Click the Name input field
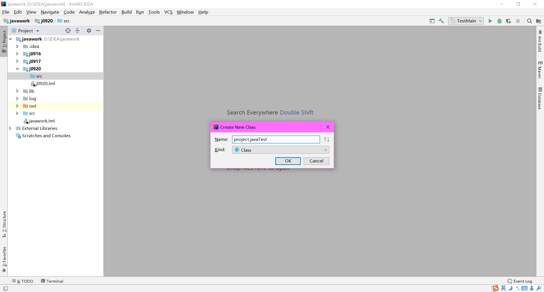Screen dimensions: 544x292 276,139
